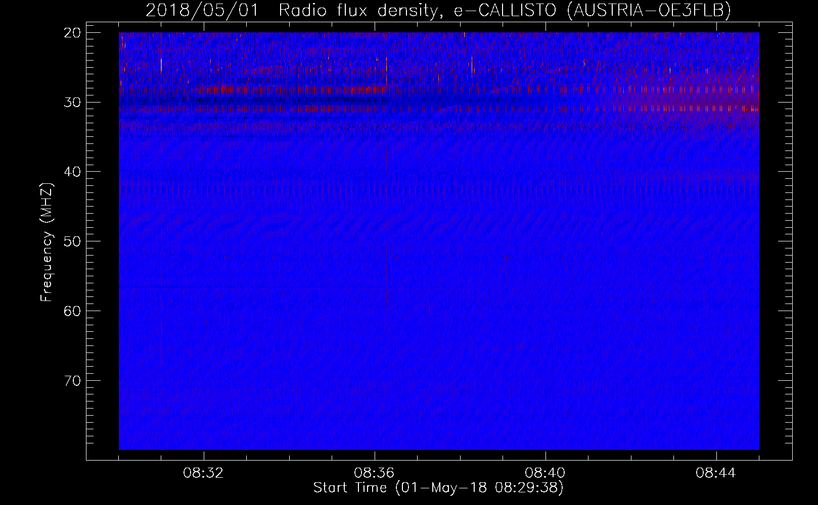Click the 08:32 time tick label
The width and height of the screenshot is (818, 505).
coord(204,473)
